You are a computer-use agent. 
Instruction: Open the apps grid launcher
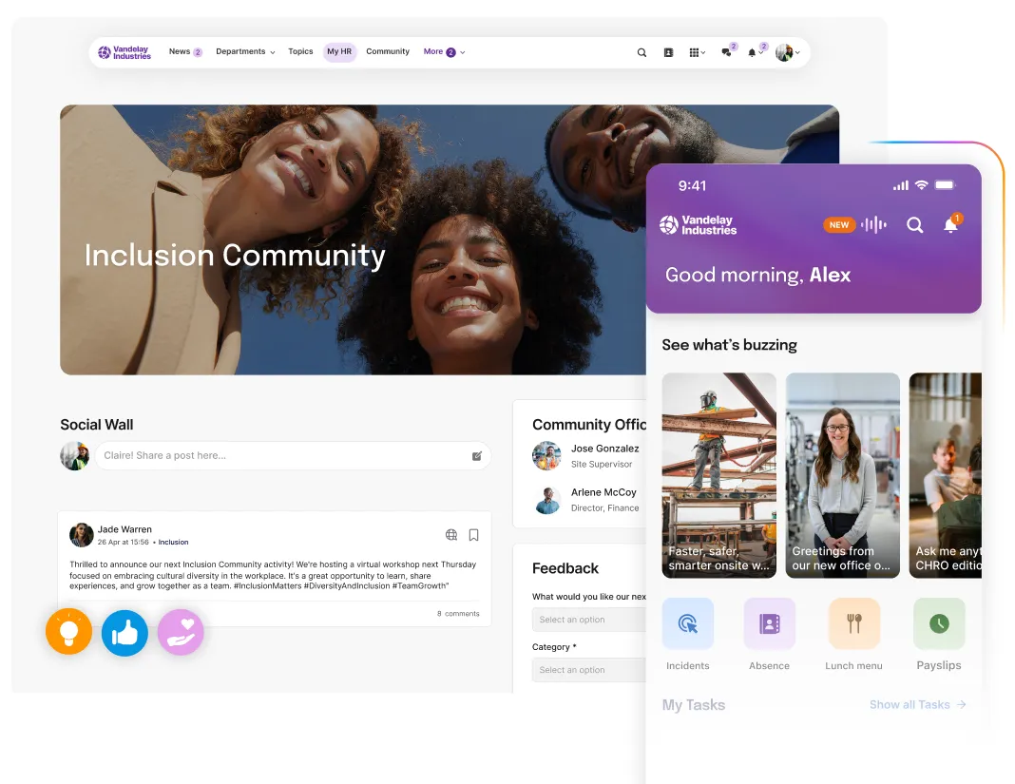pyautogui.click(x=694, y=52)
